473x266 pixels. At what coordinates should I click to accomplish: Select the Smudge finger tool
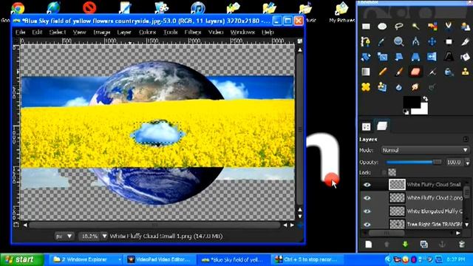point(415,87)
